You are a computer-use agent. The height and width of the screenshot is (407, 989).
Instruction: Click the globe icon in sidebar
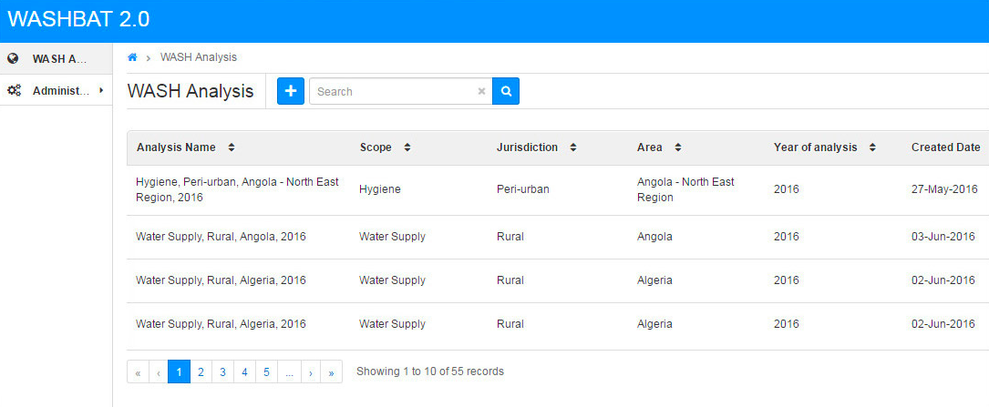(x=14, y=58)
